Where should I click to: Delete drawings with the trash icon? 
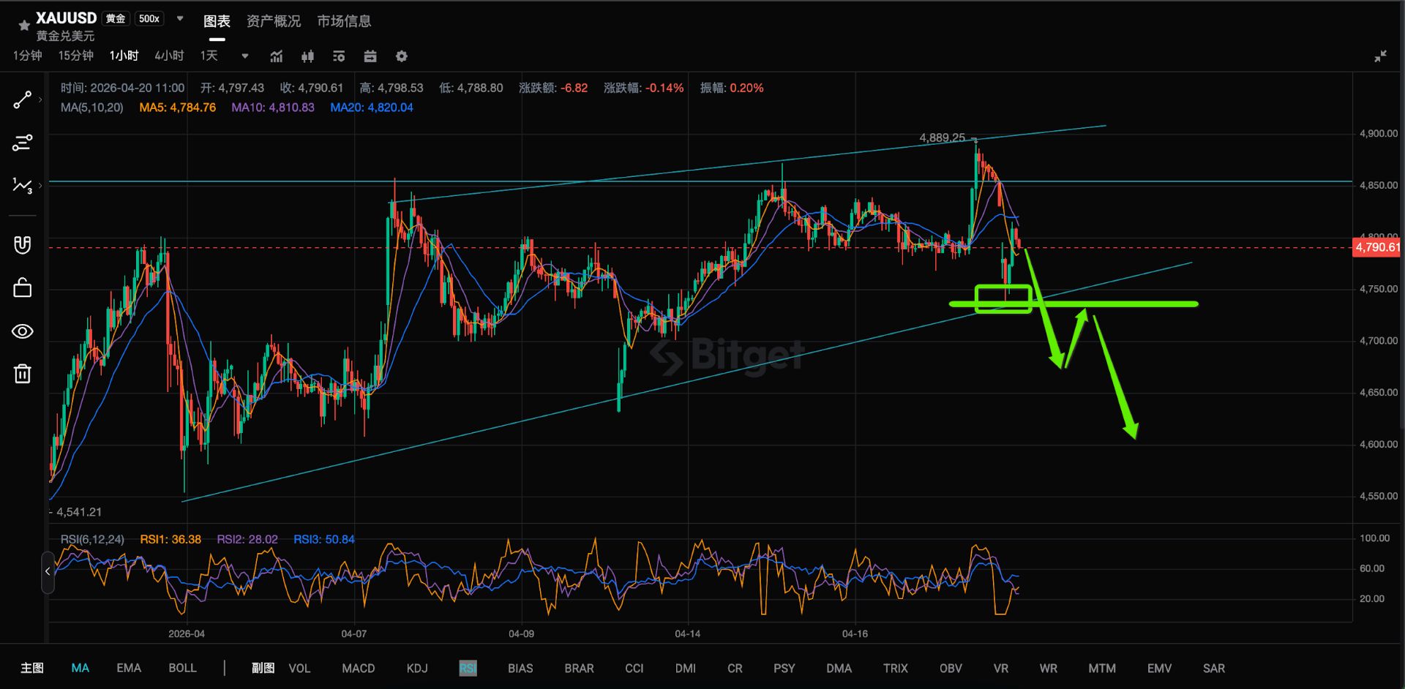[22, 374]
